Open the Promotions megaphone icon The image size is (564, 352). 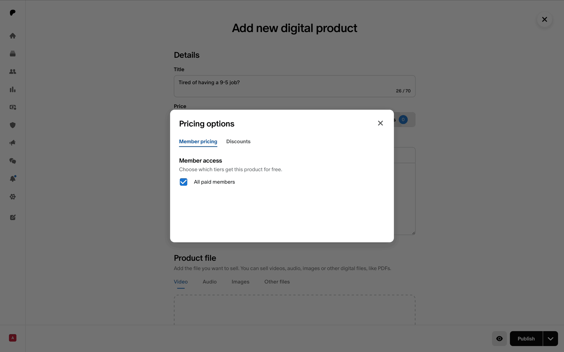(13, 143)
